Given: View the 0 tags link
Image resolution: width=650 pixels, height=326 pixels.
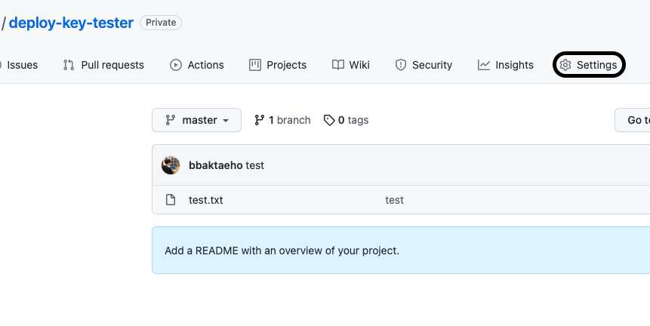Looking at the screenshot, I should [353, 120].
